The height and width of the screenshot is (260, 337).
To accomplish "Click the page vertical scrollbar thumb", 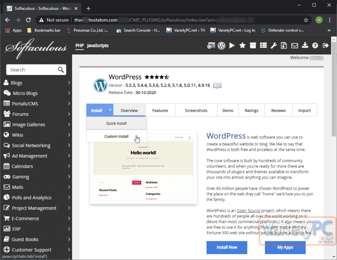I will (334, 89).
